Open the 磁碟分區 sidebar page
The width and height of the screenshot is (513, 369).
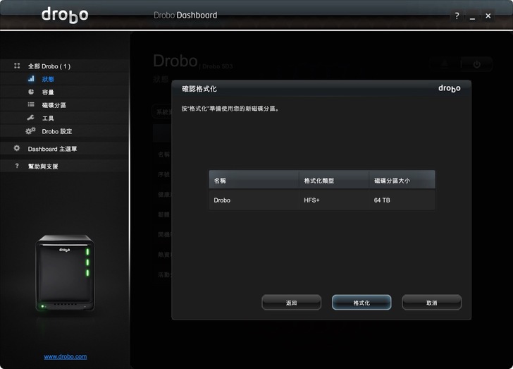coord(54,105)
